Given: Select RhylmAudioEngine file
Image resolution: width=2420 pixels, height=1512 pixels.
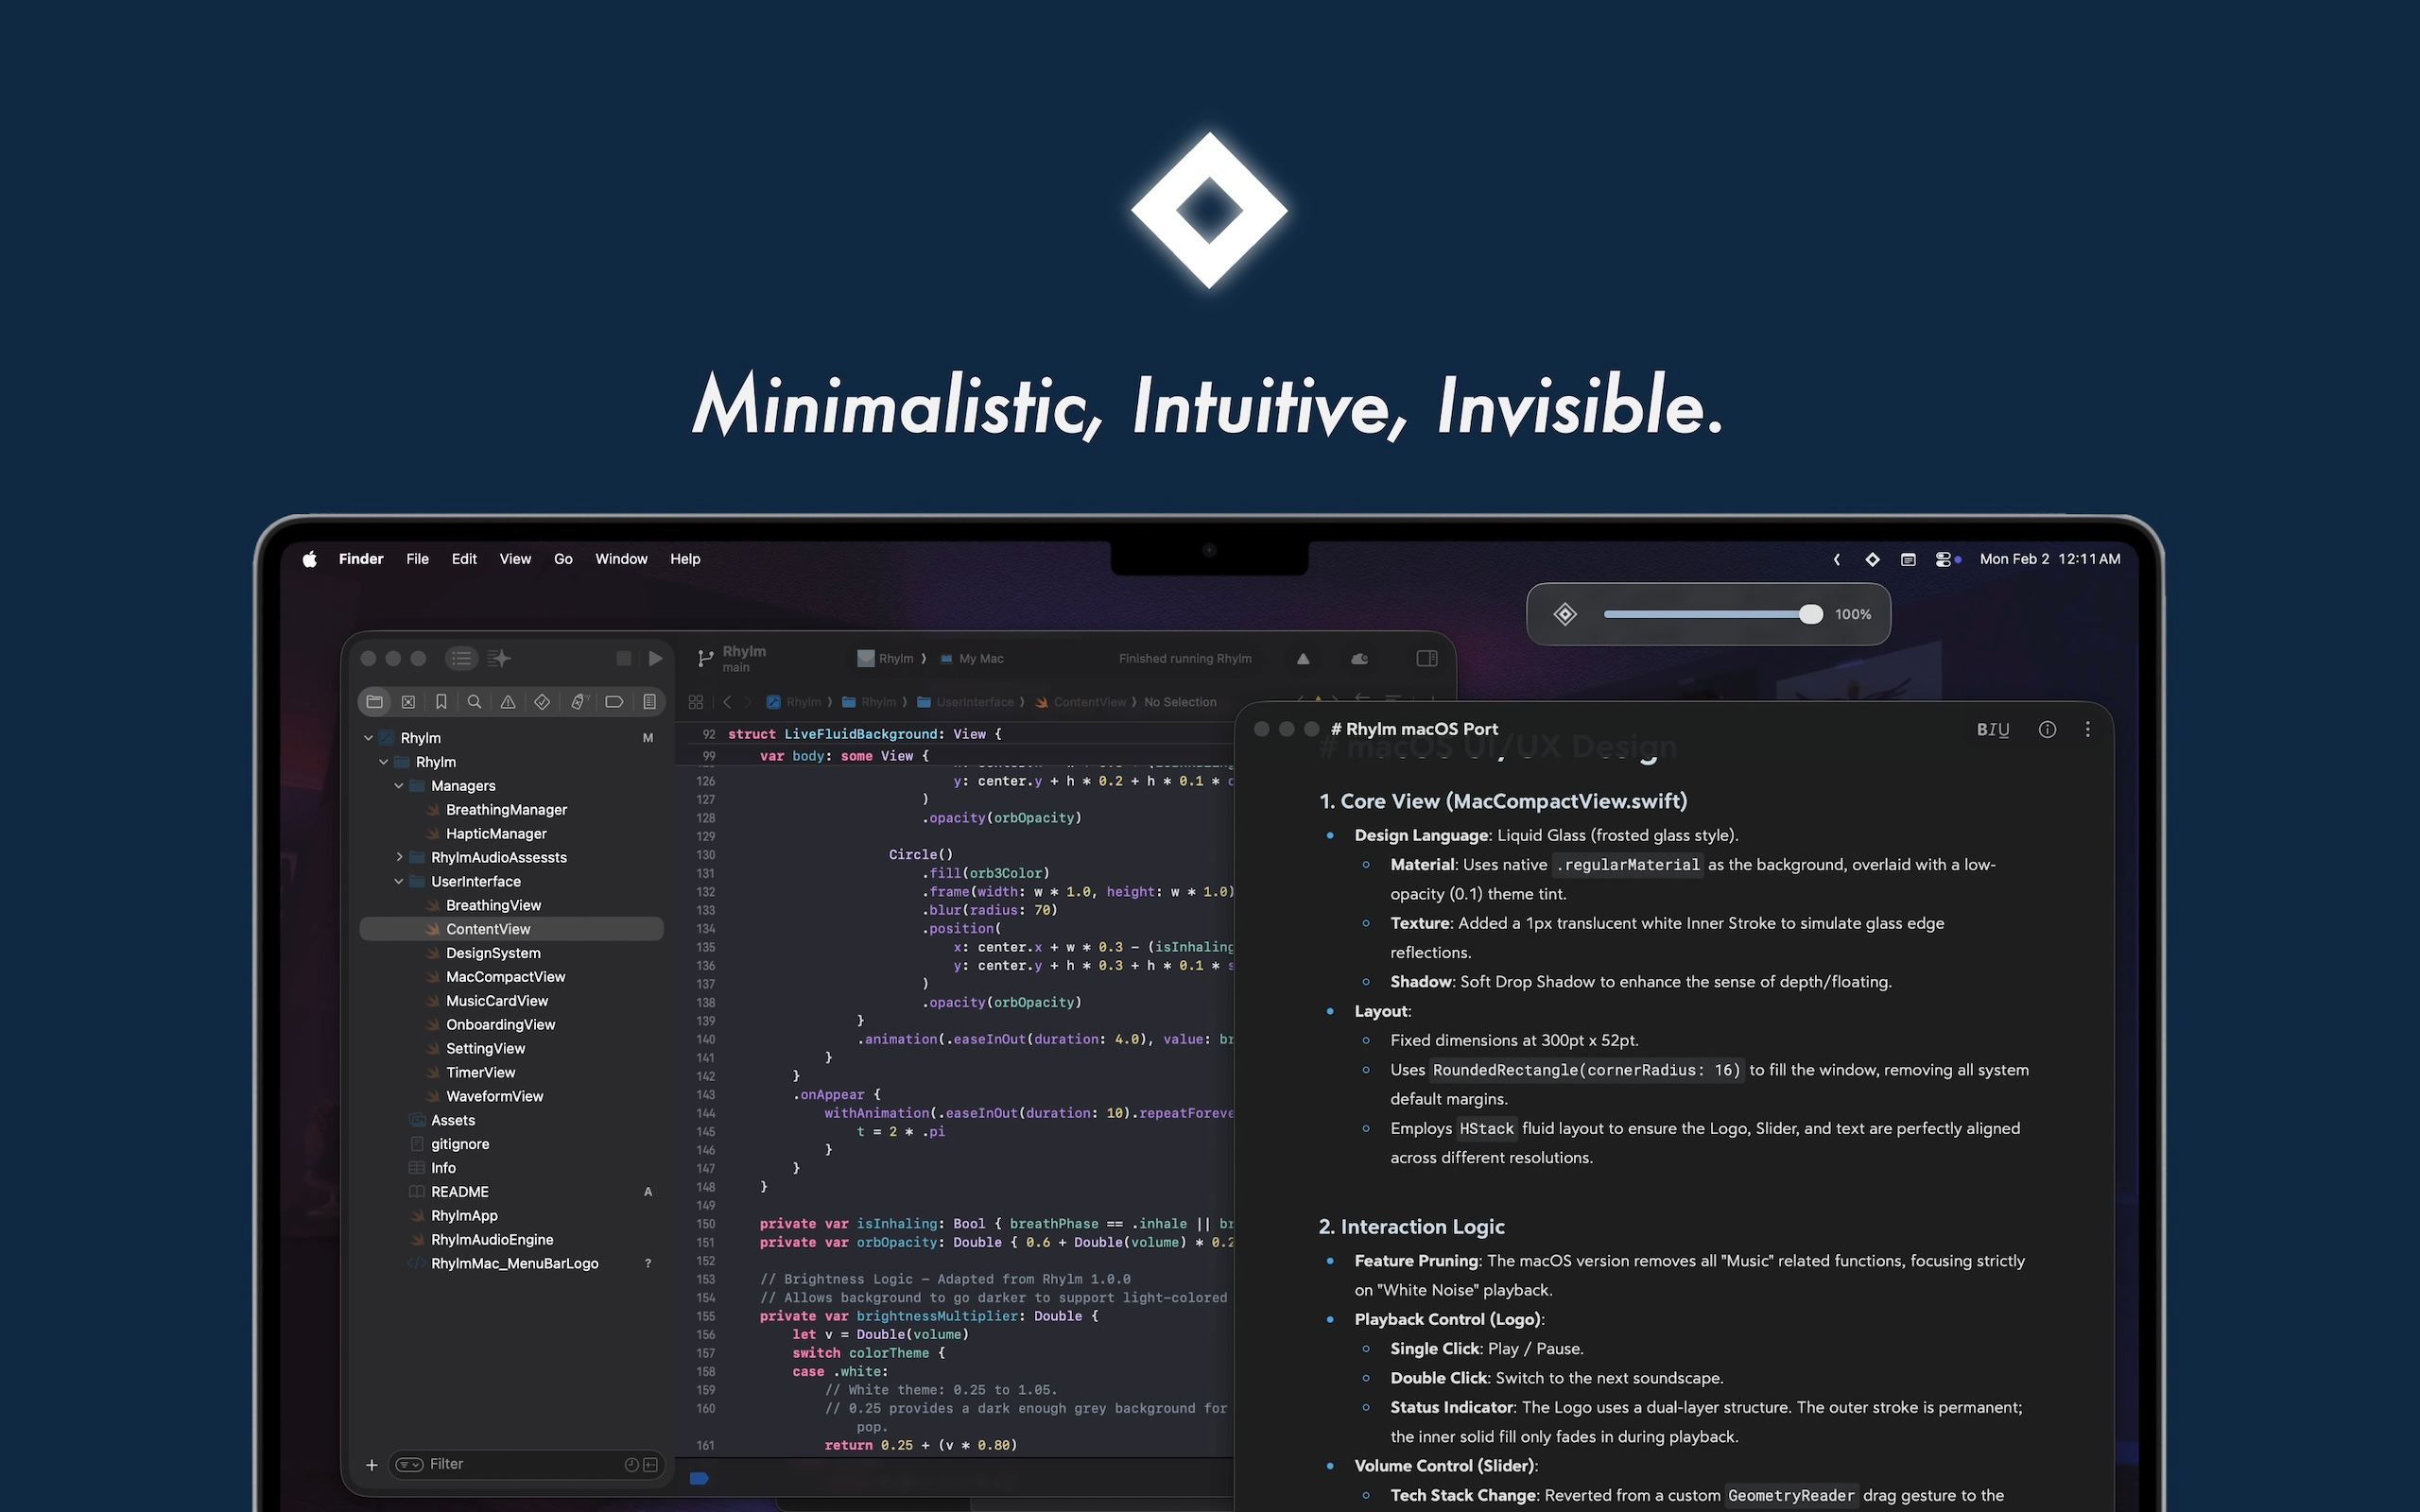Looking at the screenshot, I should [x=492, y=1240].
